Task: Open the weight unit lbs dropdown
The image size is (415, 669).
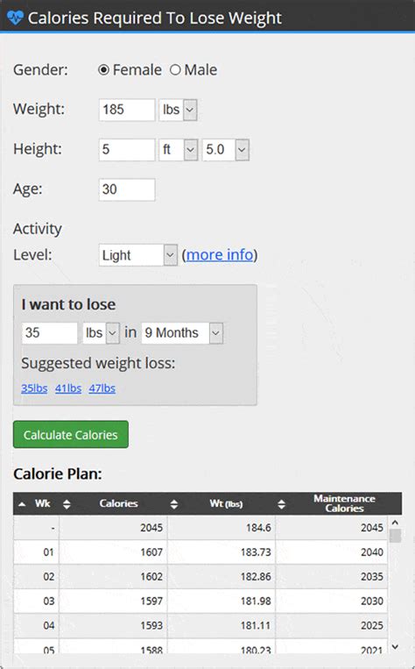Action: 178,110
